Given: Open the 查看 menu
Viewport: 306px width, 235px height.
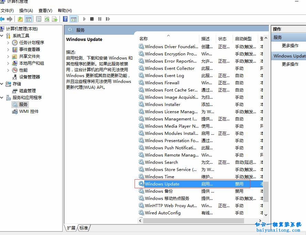Looking at the screenshot, I should [45, 10].
